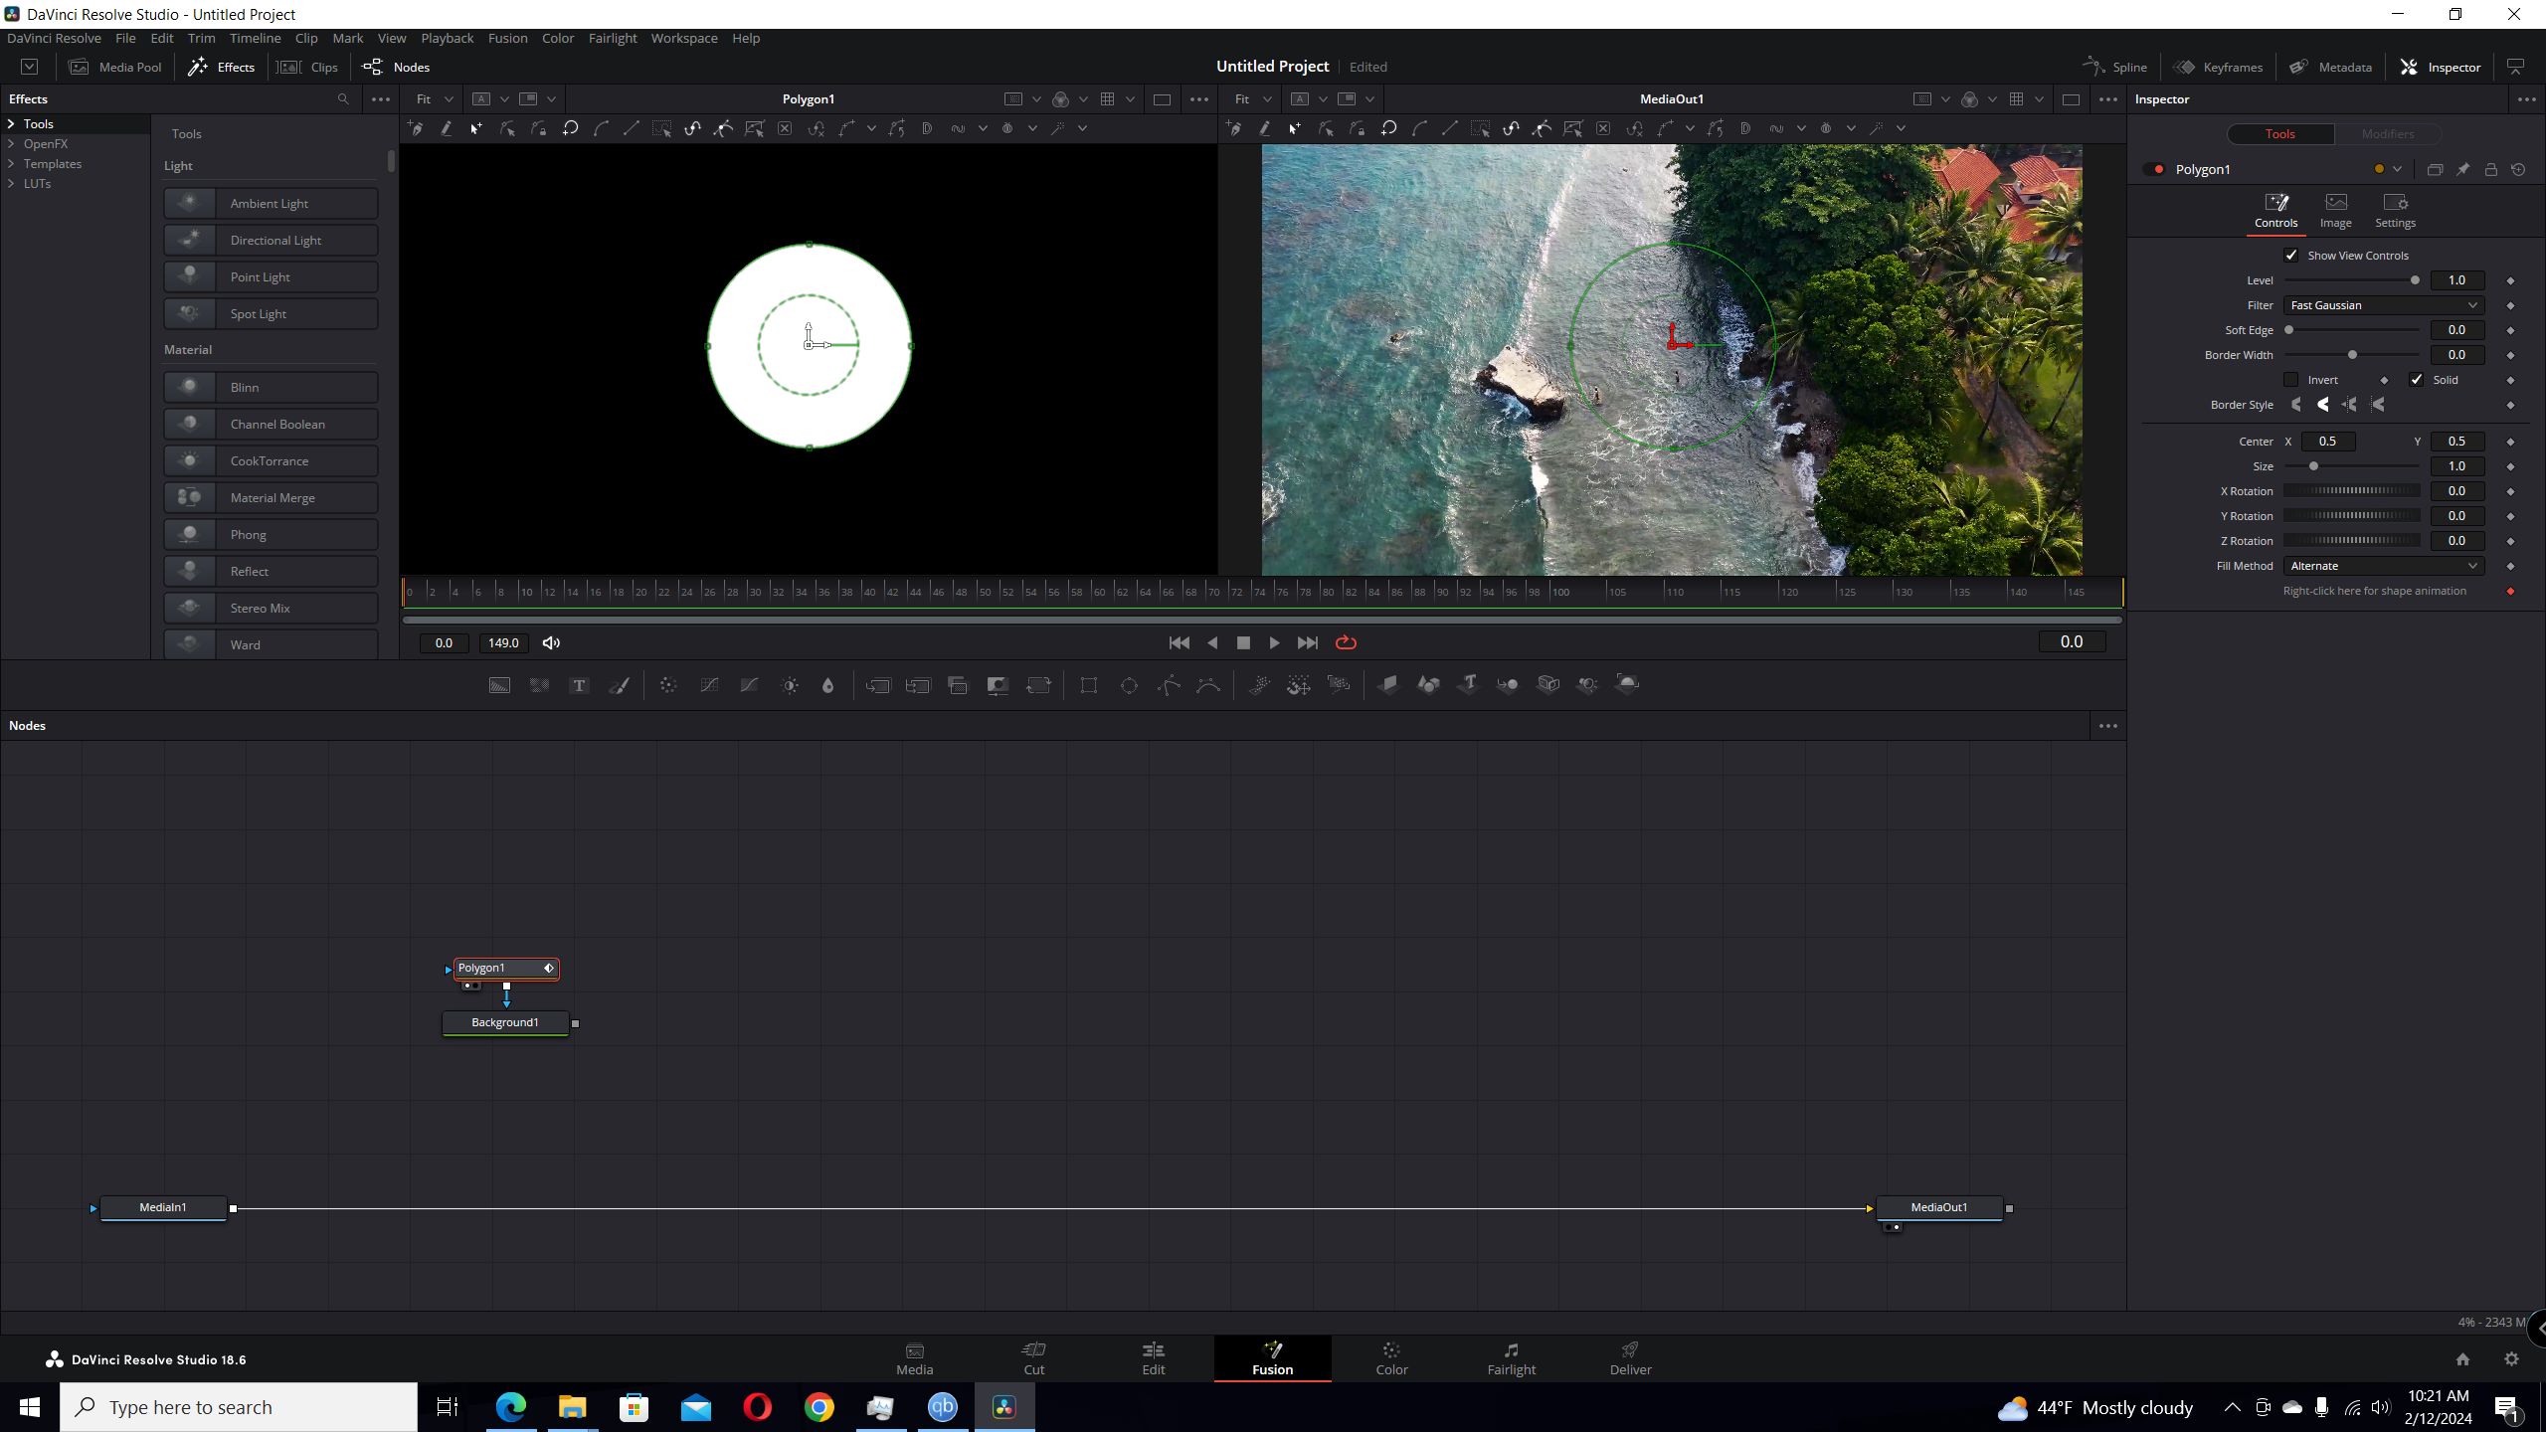Add a Polygon mask from the toolbar
Image resolution: width=2546 pixels, height=1432 pixels.
1169,685
